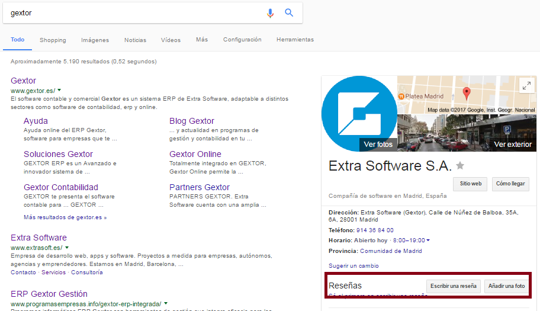The width and height of the screenshot is (540, 311).
Task: Click the Platea Madrid map place icon
Action: [401, 97]
